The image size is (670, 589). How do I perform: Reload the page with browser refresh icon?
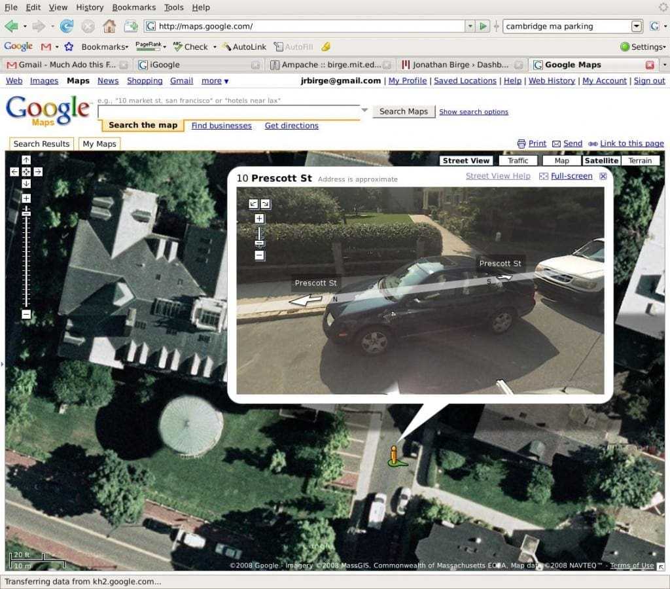[67, 26]
